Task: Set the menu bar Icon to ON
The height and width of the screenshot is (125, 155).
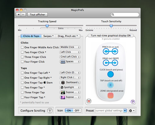Action: point(69,110)
